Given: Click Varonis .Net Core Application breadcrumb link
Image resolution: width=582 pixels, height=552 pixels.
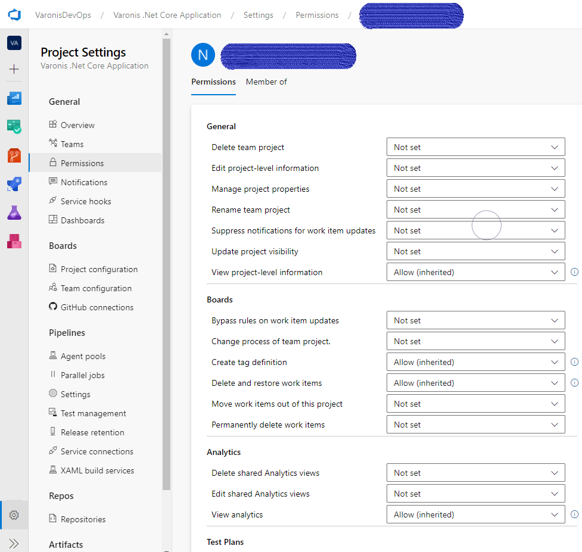Looking at the screenshot, I should click(x=167, y=15).
